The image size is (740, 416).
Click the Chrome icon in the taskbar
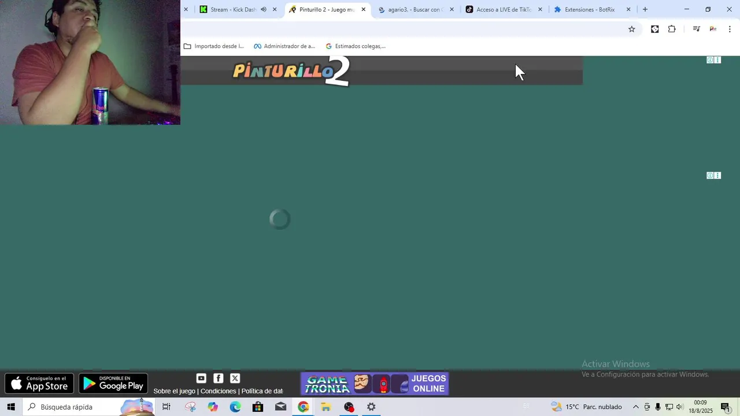304,407
